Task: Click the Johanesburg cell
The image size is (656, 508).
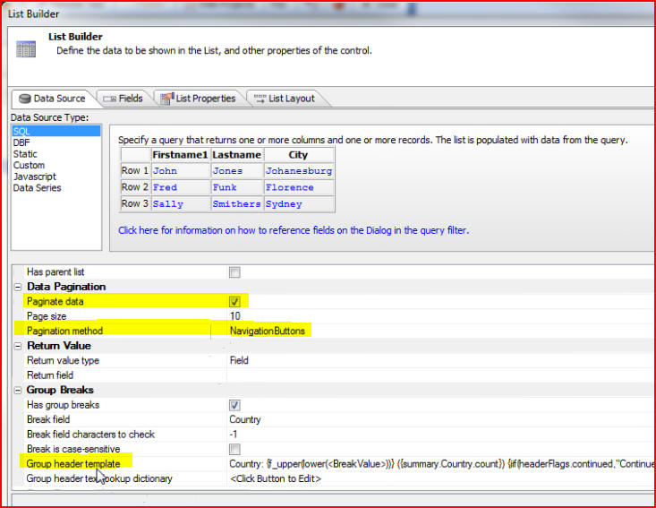Action: (299, 171)
